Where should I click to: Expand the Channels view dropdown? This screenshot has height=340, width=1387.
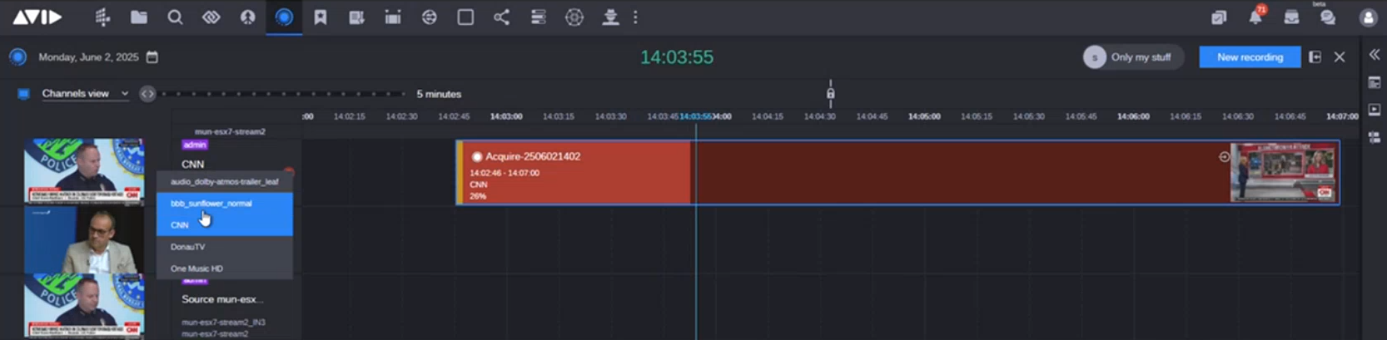click(85, 93)
